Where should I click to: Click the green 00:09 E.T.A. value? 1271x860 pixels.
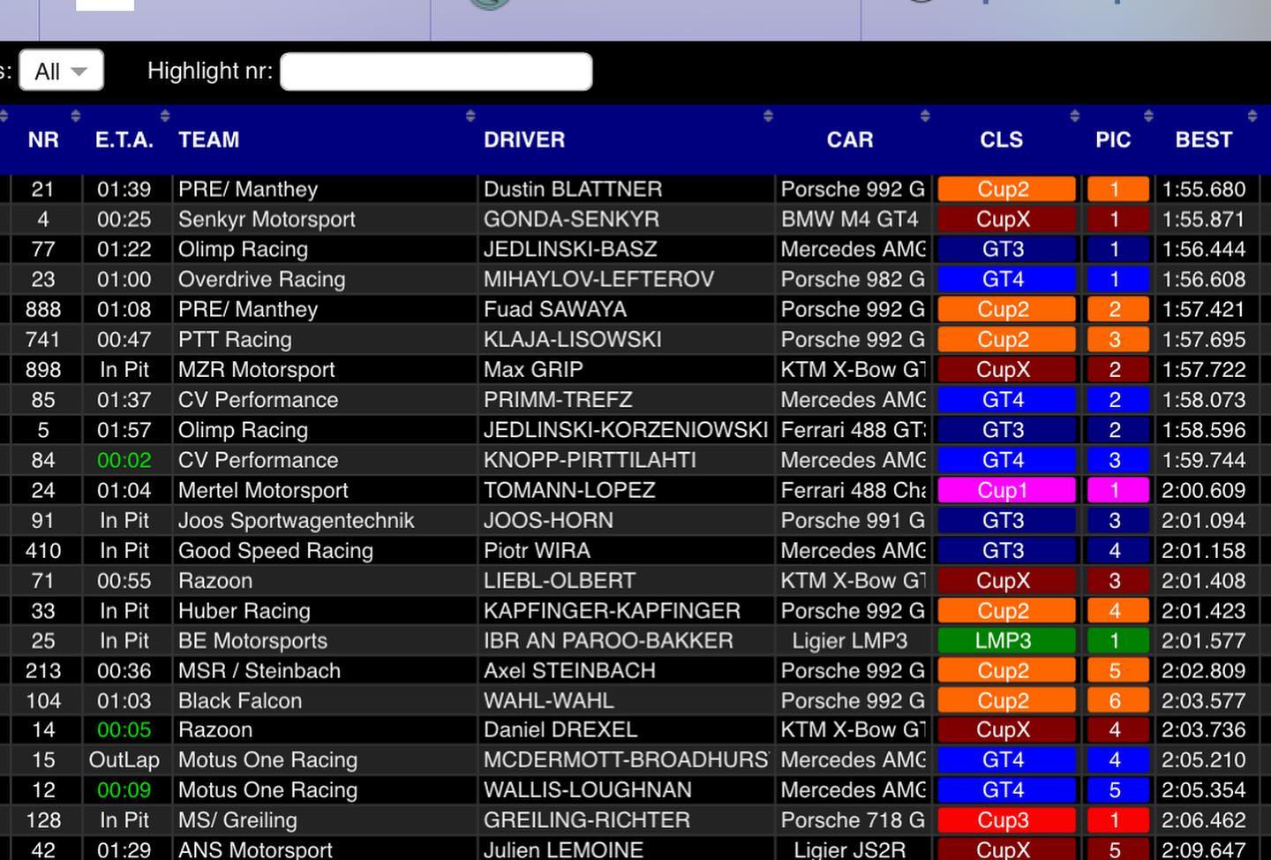coord(124,789)
